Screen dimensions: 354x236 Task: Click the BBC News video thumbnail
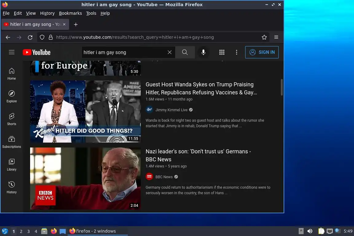click(x=85, y=179)
